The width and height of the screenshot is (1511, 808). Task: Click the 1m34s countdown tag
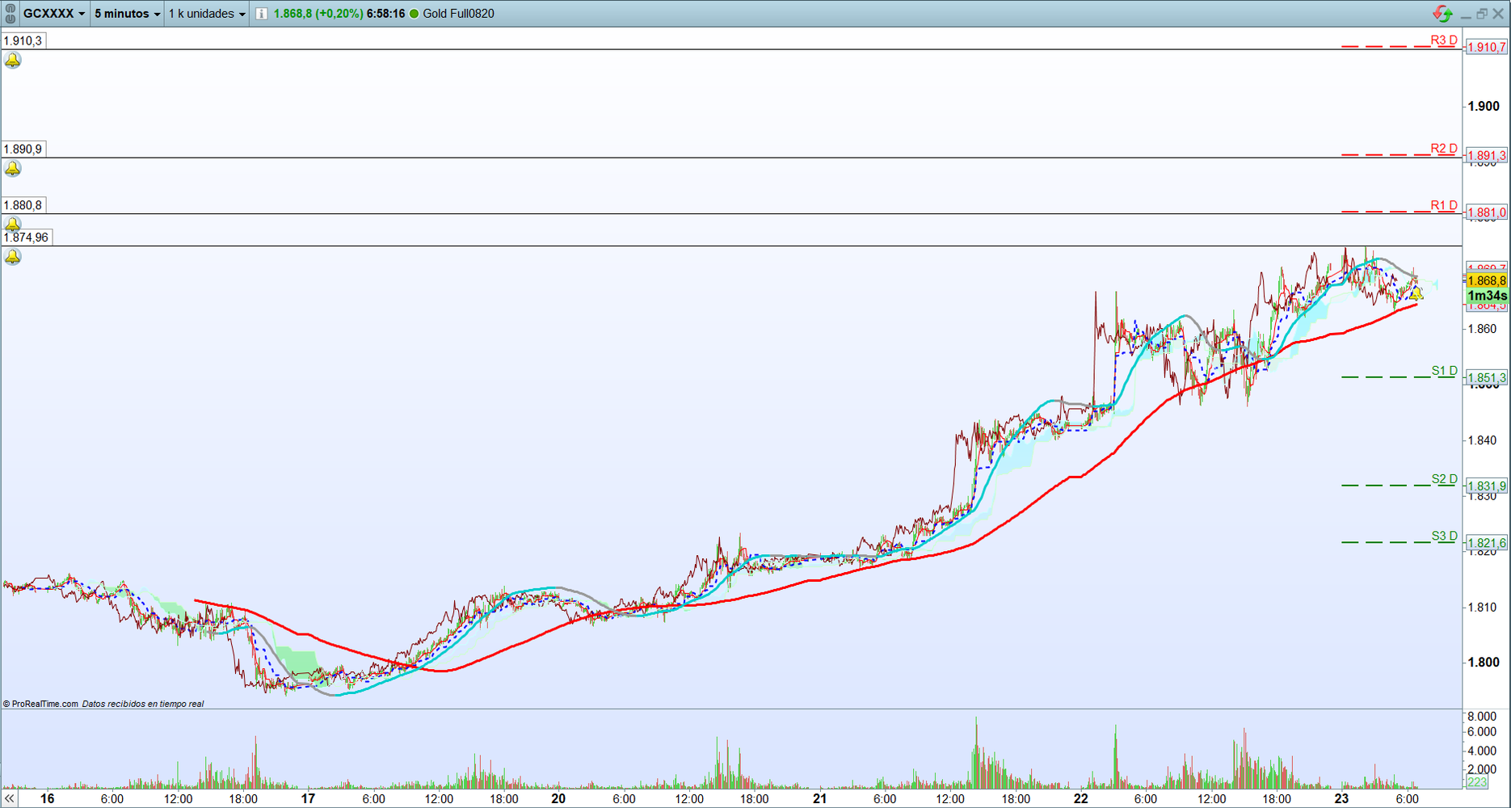(x=1487, y=296)
